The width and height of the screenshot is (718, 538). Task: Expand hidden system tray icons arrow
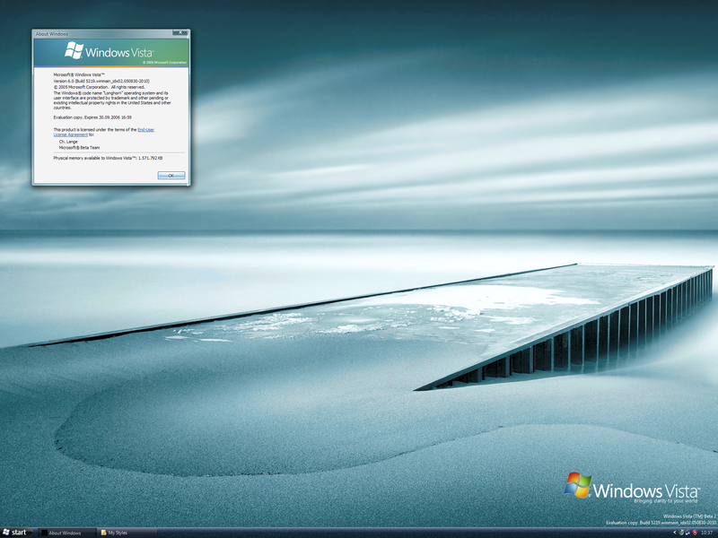pos(675,533)
